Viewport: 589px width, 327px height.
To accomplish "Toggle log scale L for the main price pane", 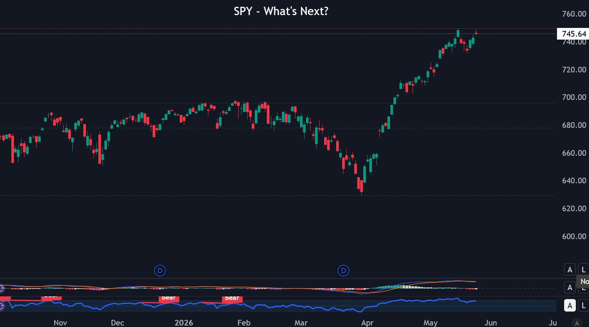I will pyautogui.click(x=584, y=270).
